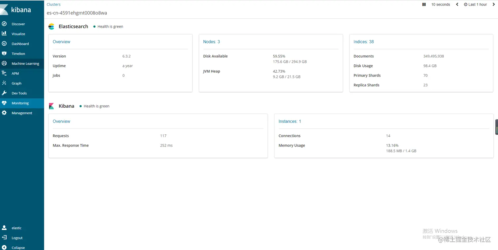The image size is (498, 250).
Task: Click the Jobs label in Overview
Action: coord(56,76)
